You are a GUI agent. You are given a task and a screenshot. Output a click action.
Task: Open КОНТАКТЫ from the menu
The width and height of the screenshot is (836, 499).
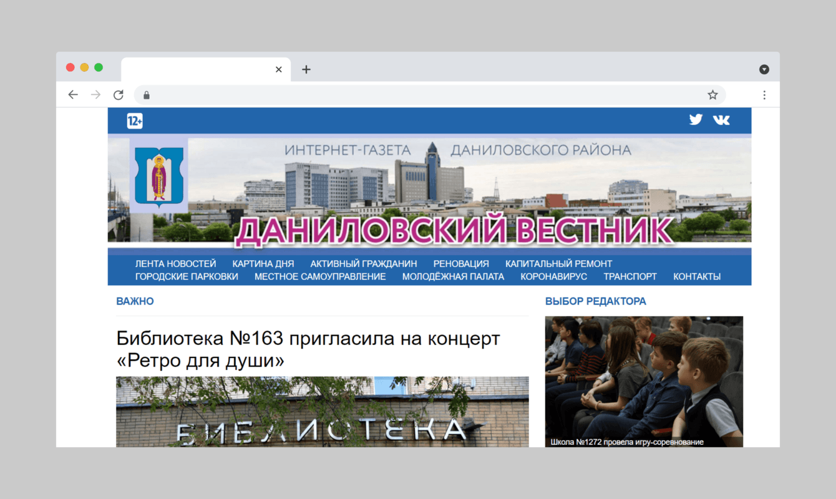(x=697, y=276)
